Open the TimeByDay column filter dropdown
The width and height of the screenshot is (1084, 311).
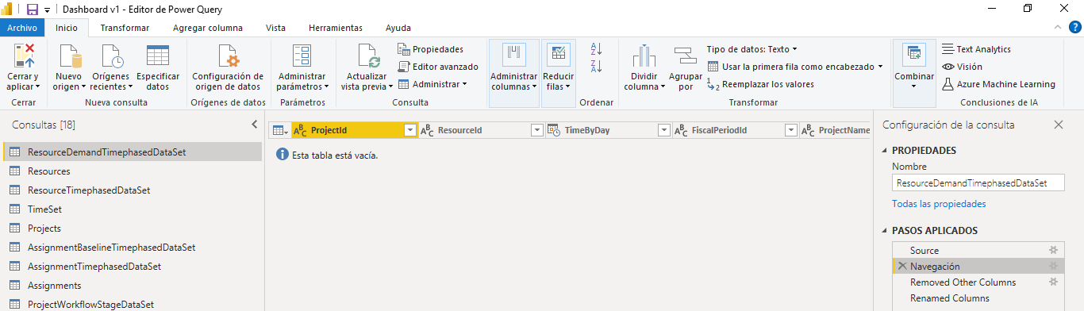click(663, 131)
